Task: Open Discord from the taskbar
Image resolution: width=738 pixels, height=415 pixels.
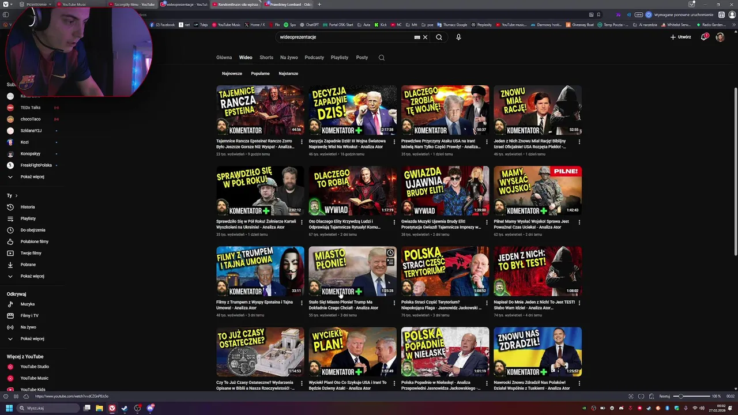Action: pos(150,408)
